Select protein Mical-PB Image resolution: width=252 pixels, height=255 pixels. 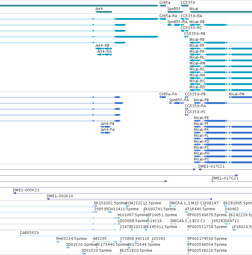(x=201, y=100)
